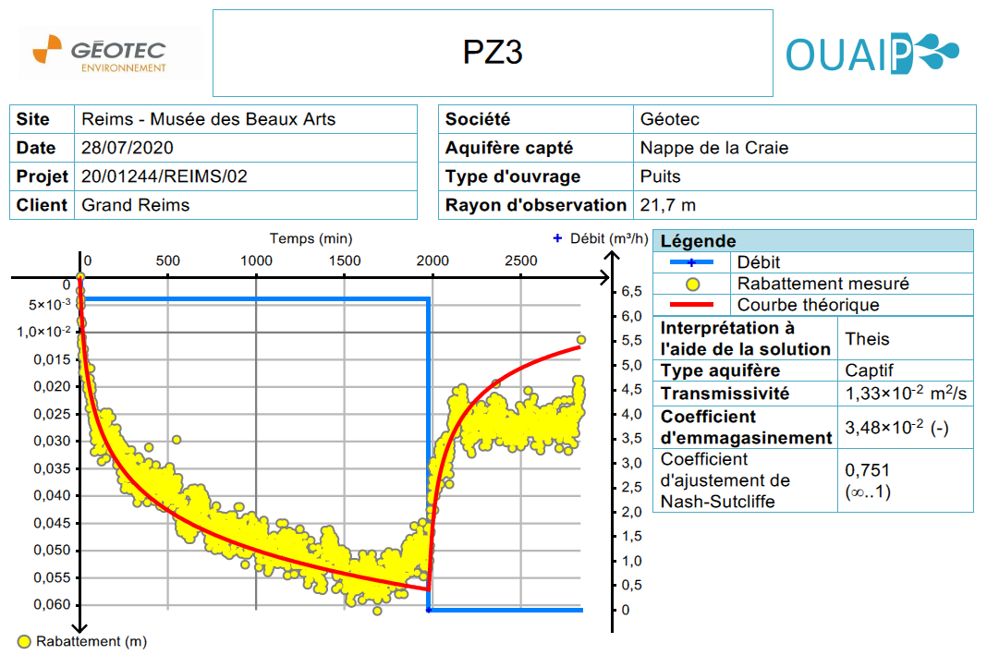Click the Date label cell
The height and width of the screenshot is (655, 987).
click(x=43, y=148)
